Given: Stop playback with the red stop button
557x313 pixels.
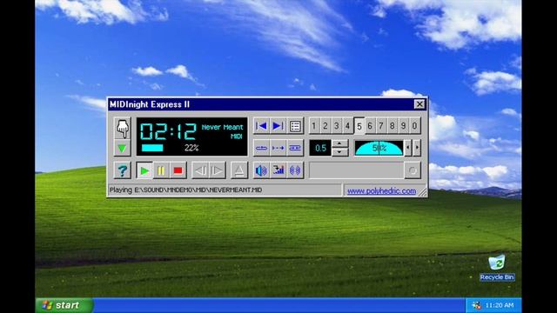Looking at the screenshot, I should [x=178, y=170].
